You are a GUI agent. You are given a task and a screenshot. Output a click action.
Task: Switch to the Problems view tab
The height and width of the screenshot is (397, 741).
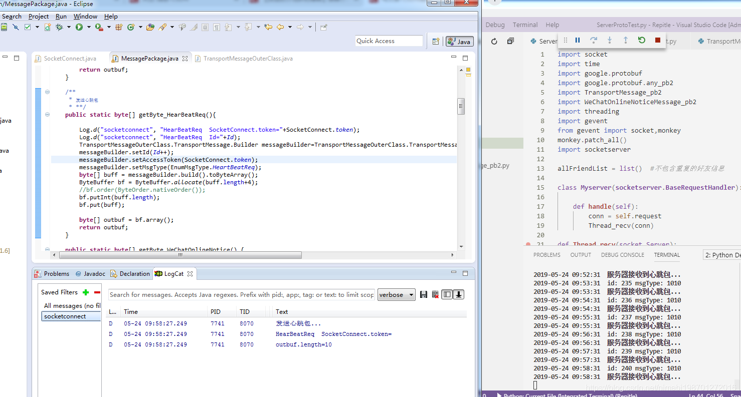click(x=52, y=274)
